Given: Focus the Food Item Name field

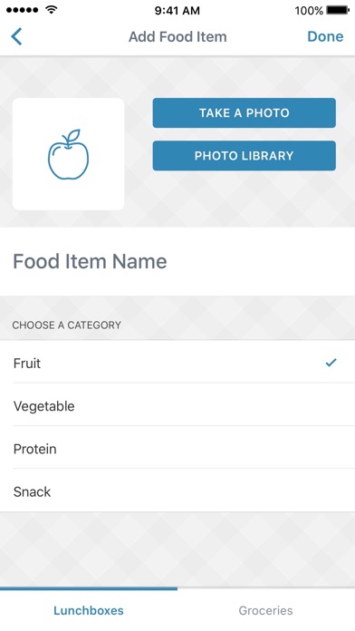Looking at the screenshot, I should tap(177, 262).
